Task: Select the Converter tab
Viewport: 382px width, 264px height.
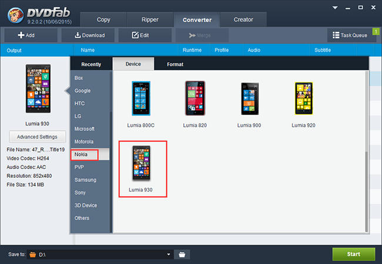Action: coord(197,20)
